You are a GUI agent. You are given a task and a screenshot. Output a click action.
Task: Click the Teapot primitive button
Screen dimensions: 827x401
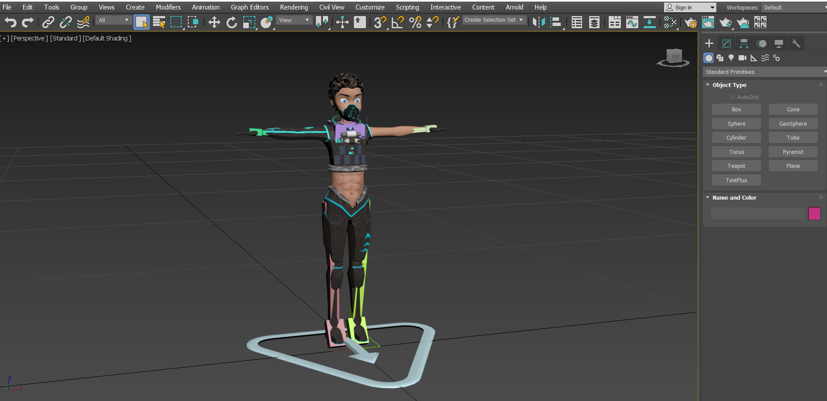tap(736, 166)
